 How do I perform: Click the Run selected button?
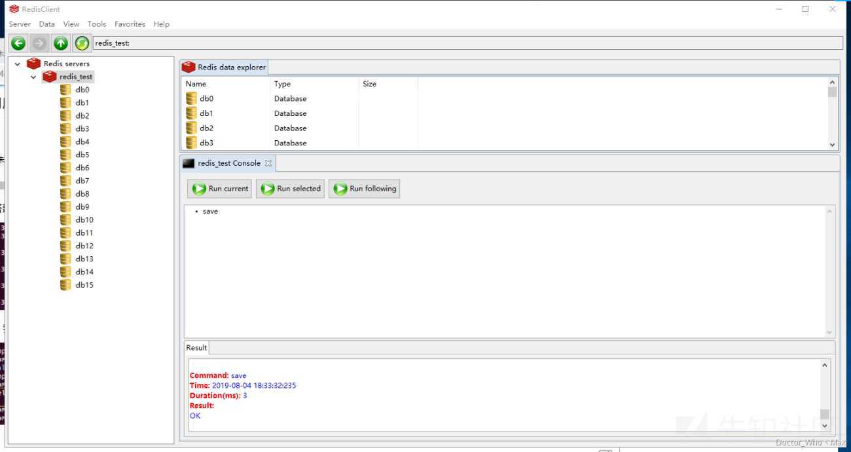(x=290, y=189)
